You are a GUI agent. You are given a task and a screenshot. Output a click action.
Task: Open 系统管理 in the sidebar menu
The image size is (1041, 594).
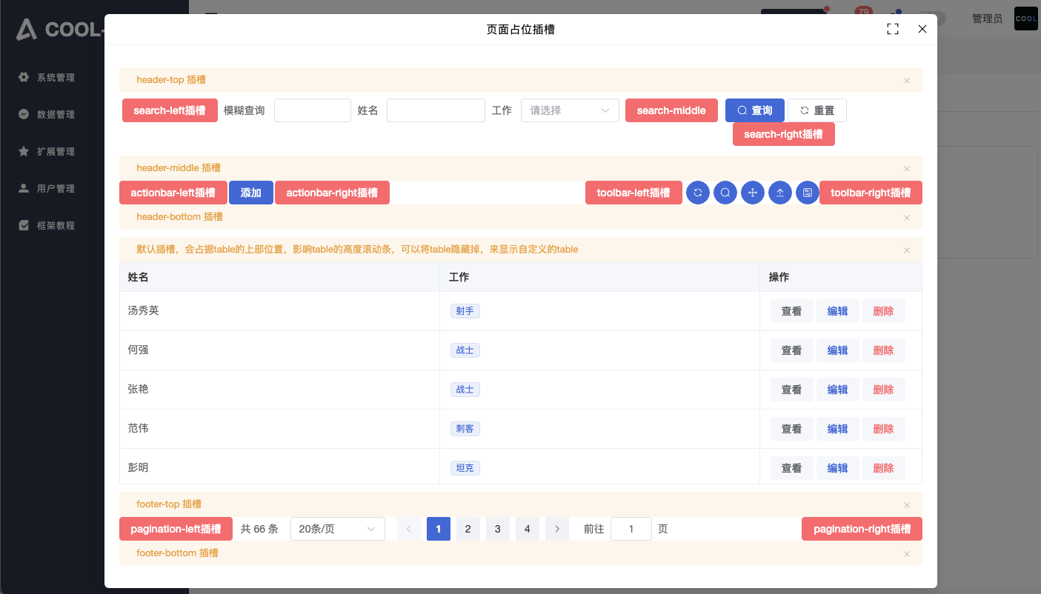(x=56, y=78)
